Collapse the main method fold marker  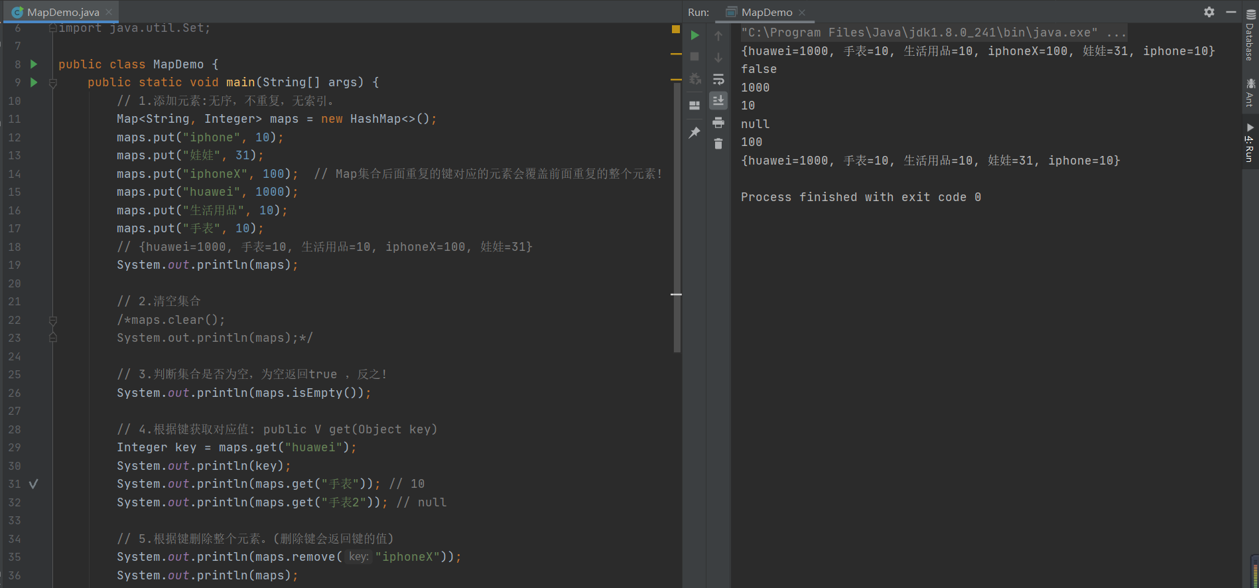click(53, 83)
